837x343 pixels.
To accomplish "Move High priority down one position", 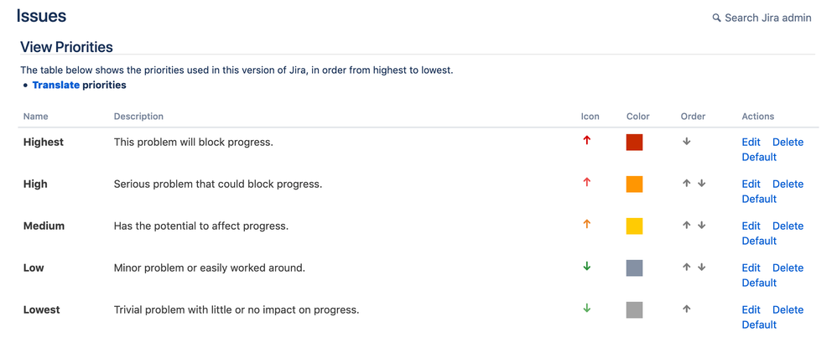I will pos(701,184).
